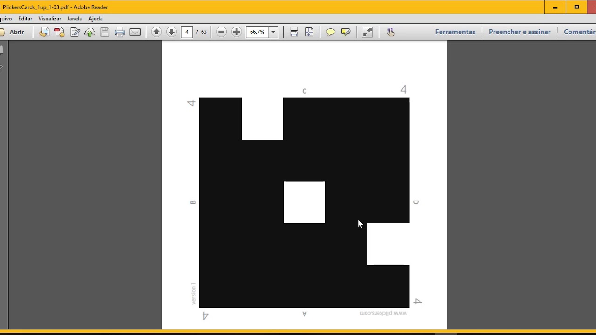Click the B label left of the card
Image resolution: width=596 pixels, height=335 pixels.
coord(193,202)
